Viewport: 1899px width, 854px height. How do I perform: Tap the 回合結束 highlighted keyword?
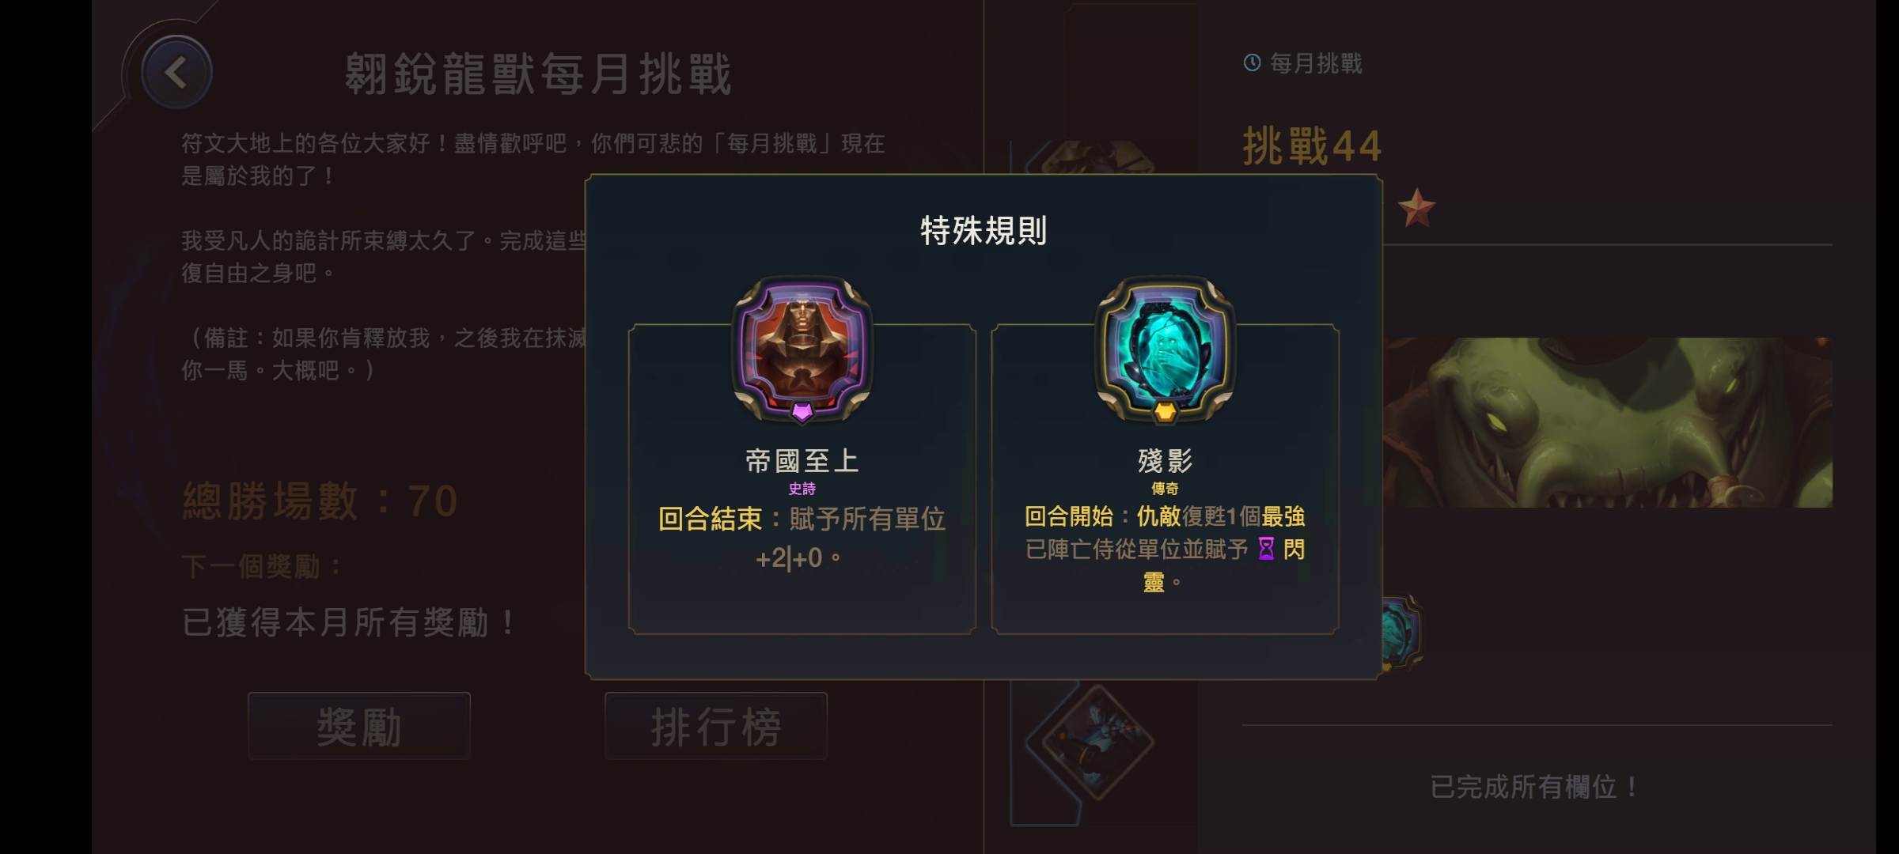(710, 520)
